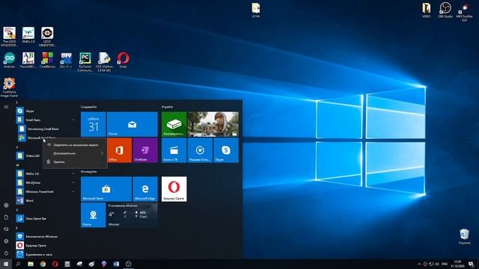The image size is (479, 269).
Task: Open Introducing Small Basic entry
Action: 46,129
